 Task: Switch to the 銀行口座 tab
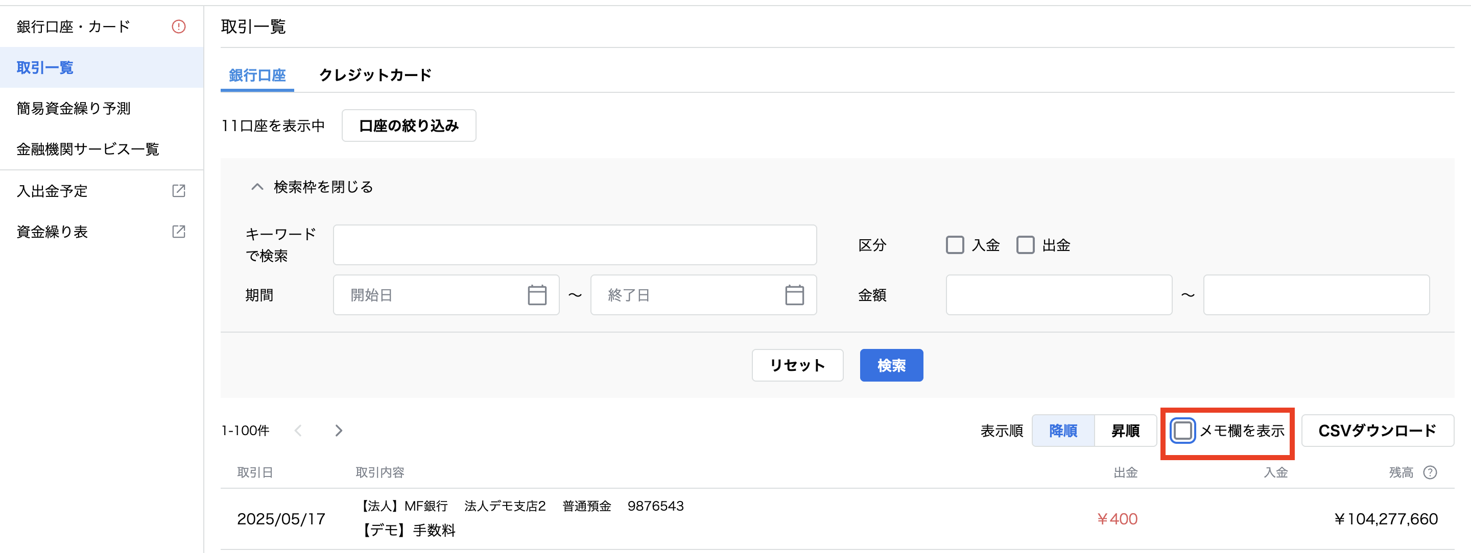(x=257, y=76)
